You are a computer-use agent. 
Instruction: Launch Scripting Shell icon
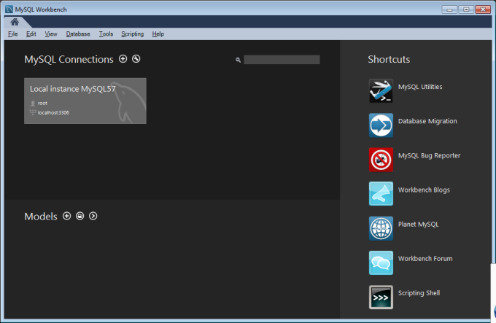point(381,297)
